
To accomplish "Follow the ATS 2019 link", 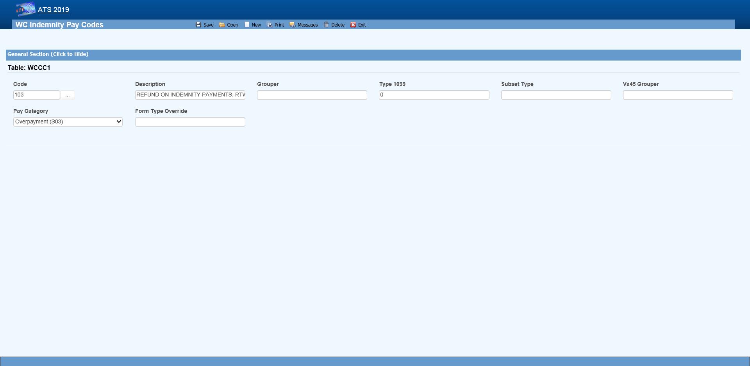I will point(54,10).
